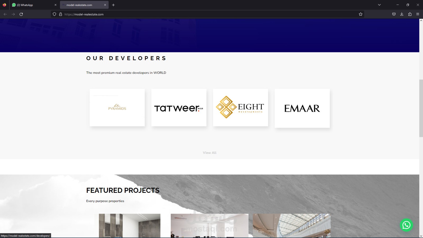Click the scrollbar down arrow
The width and height of the screenshot is (423, 238).
pyautogui.click(x=421, y=236)
